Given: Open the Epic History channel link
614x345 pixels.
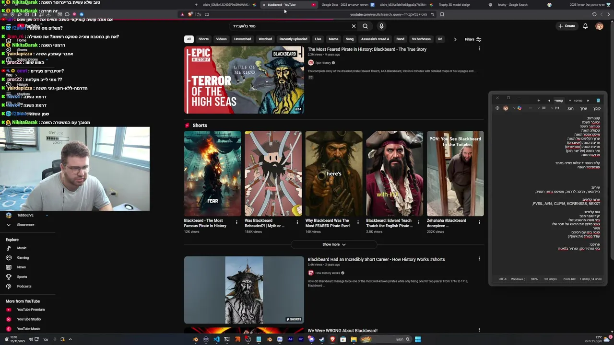Looking at the screenshot, I should pyautogui.click(x=323, y=63).
